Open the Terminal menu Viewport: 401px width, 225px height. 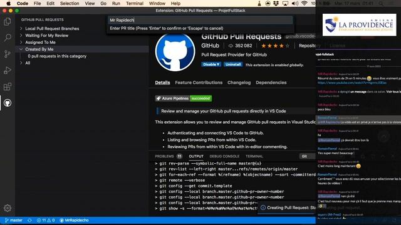point(135,3)
